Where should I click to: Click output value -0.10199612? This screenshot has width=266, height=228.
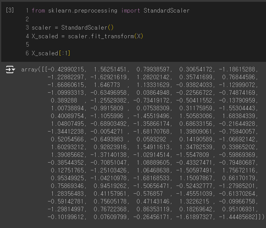(66, 217)
